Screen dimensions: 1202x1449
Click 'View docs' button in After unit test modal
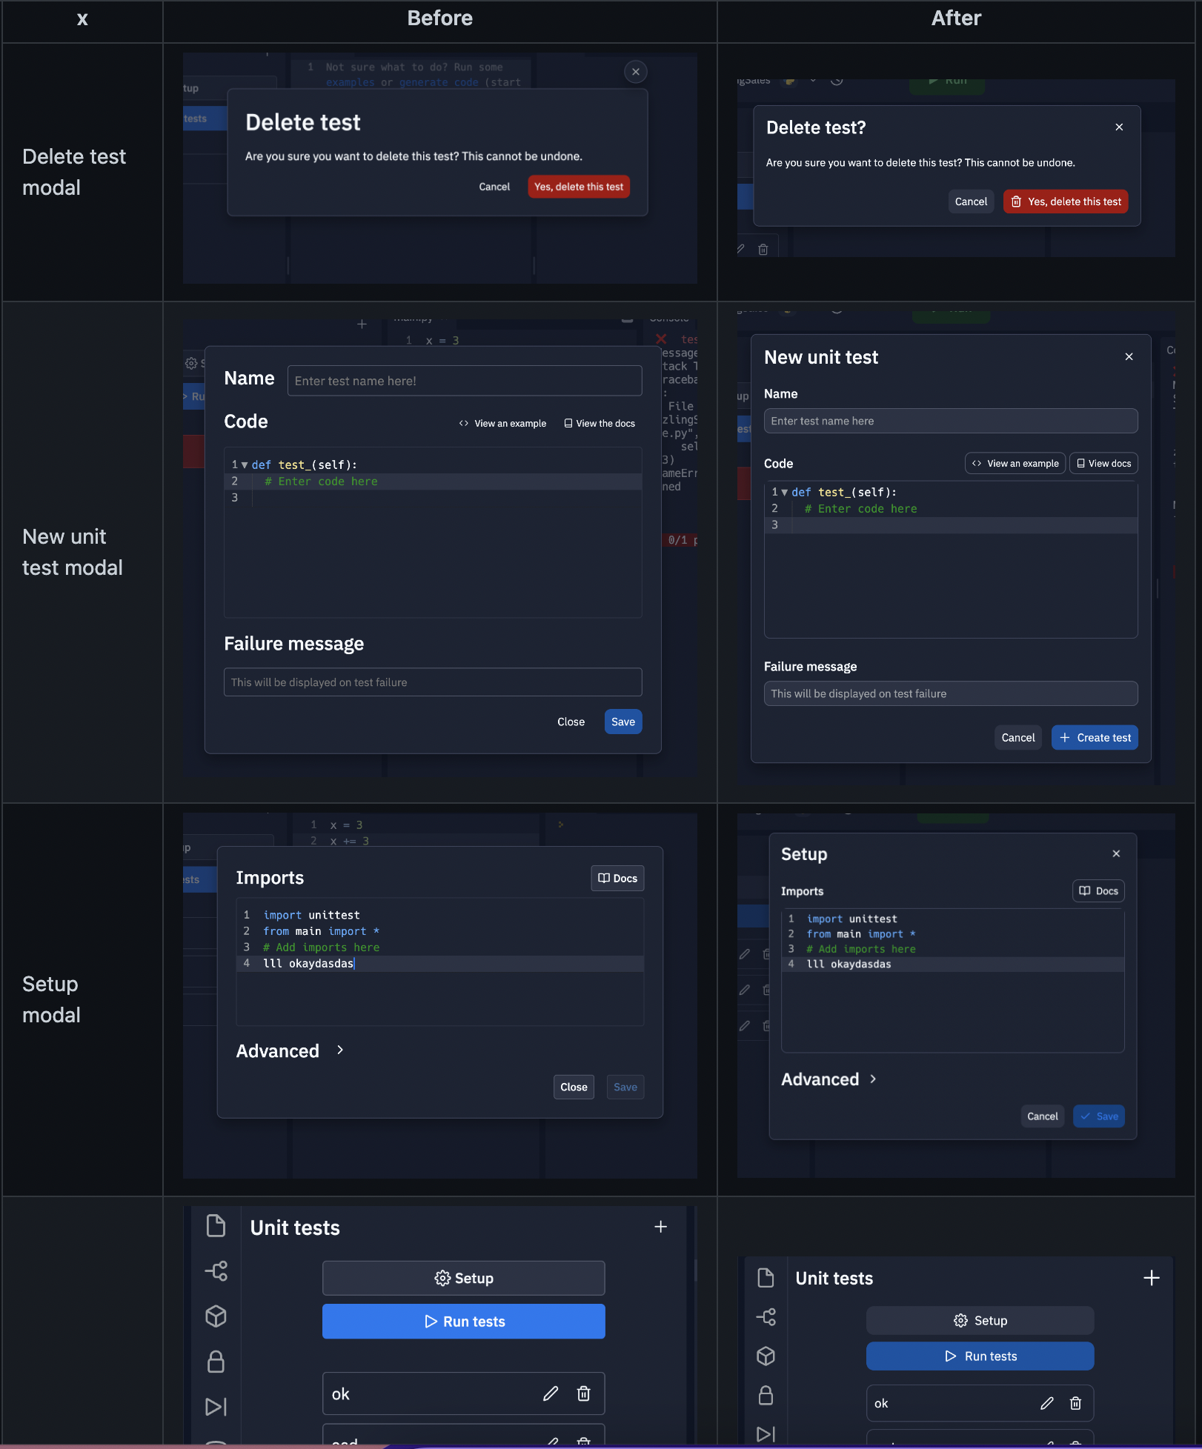point(1103,464)
